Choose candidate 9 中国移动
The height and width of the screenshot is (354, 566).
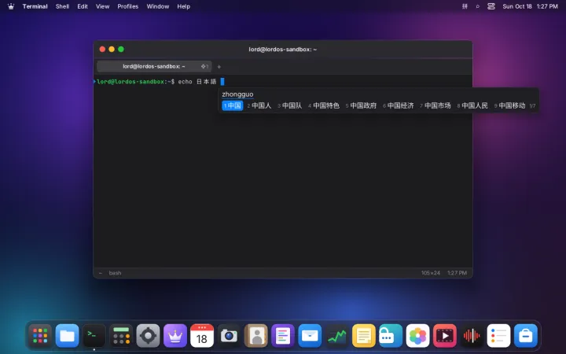[509, 105]
